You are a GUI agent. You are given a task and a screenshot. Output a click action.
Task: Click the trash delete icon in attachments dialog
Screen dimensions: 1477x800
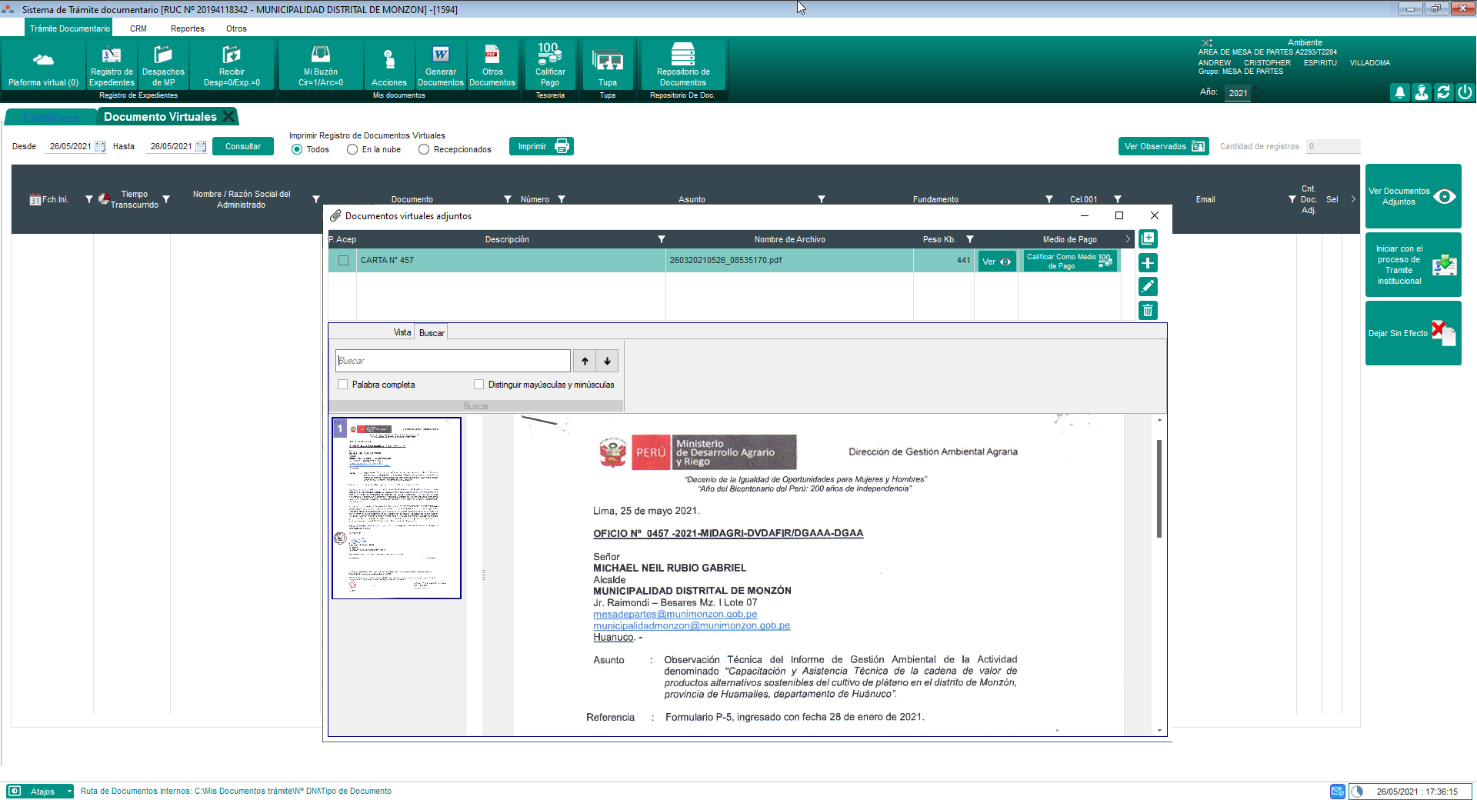point(1148,311)
